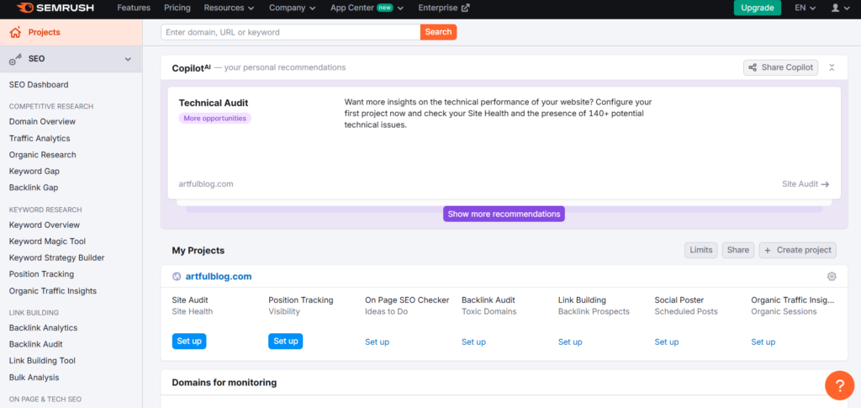
Task: Open the user profile icon menu
Action: click(x=838, y=8)
